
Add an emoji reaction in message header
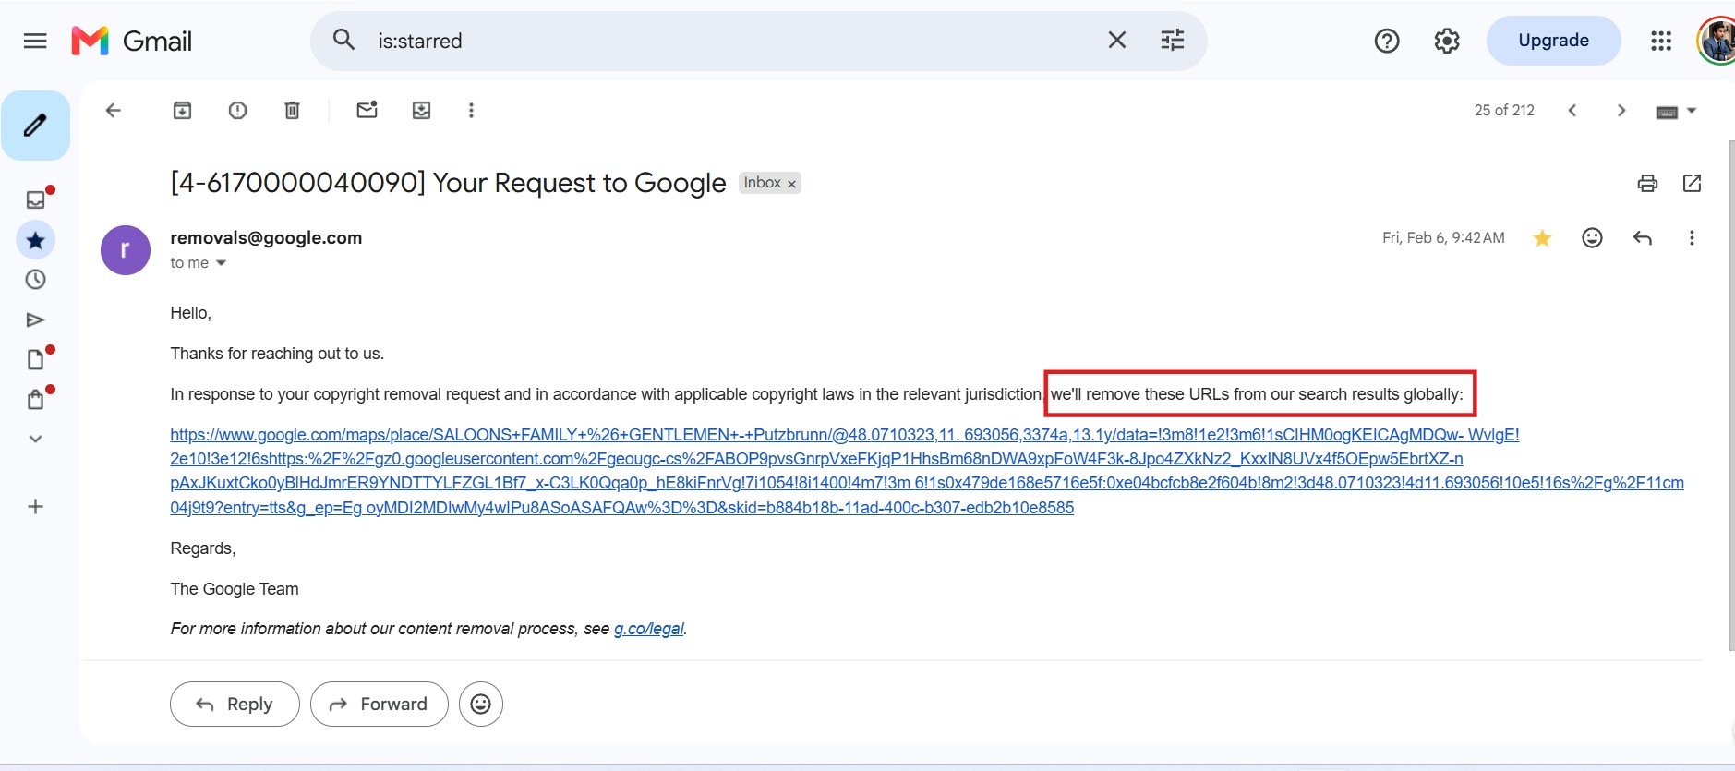1592,238
